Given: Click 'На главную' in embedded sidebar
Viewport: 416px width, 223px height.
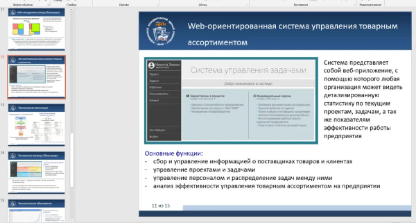Looking at the screenshot, I should 157,130.
